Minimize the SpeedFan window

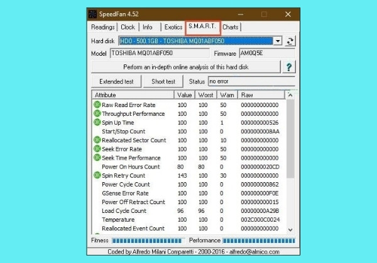coord(241,14)
